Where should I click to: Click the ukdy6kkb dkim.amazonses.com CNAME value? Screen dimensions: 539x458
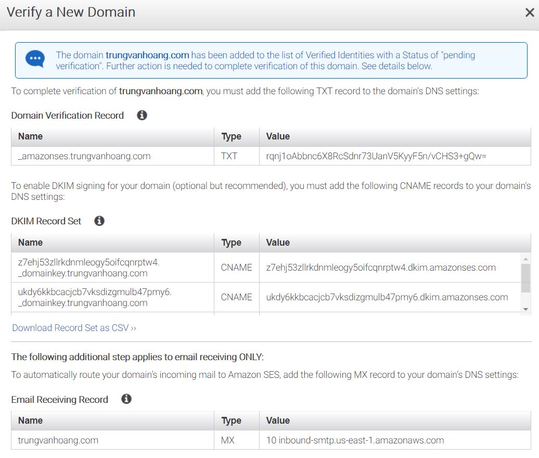click(x=387, y=297)
